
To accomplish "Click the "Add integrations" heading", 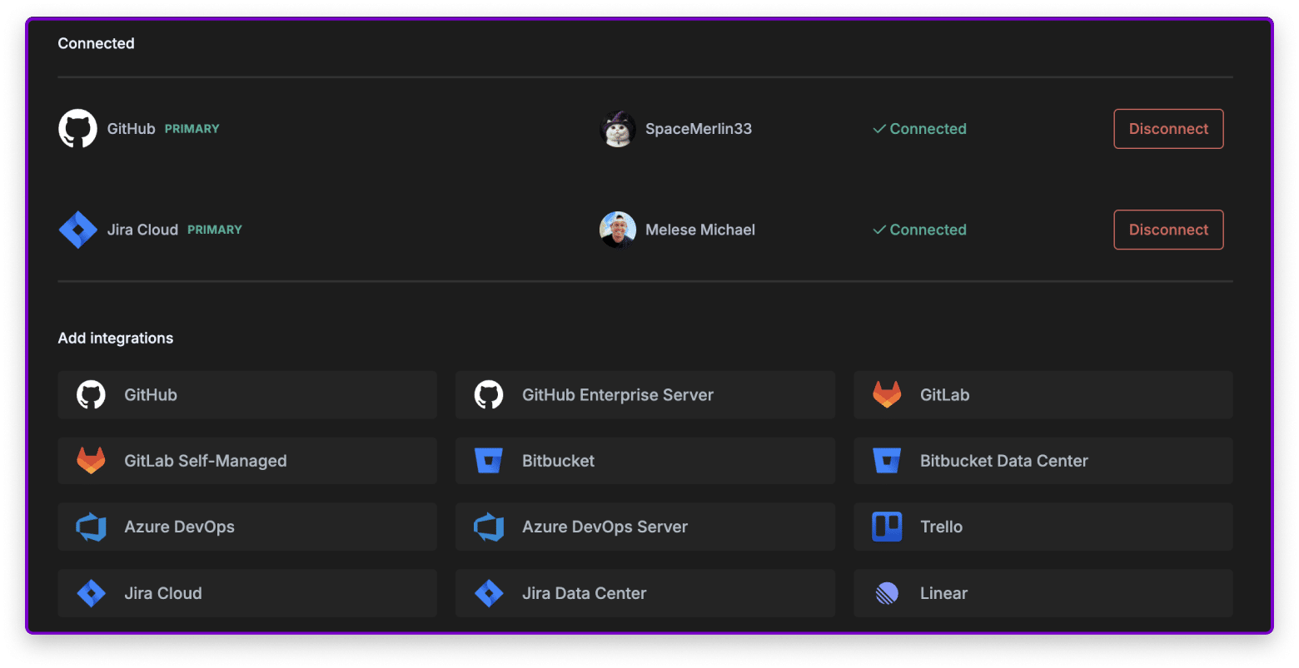I will 116,338.
